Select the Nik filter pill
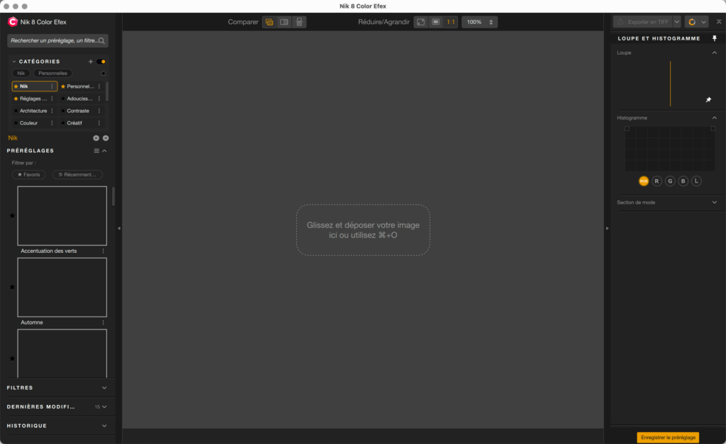 click(21, 73)
